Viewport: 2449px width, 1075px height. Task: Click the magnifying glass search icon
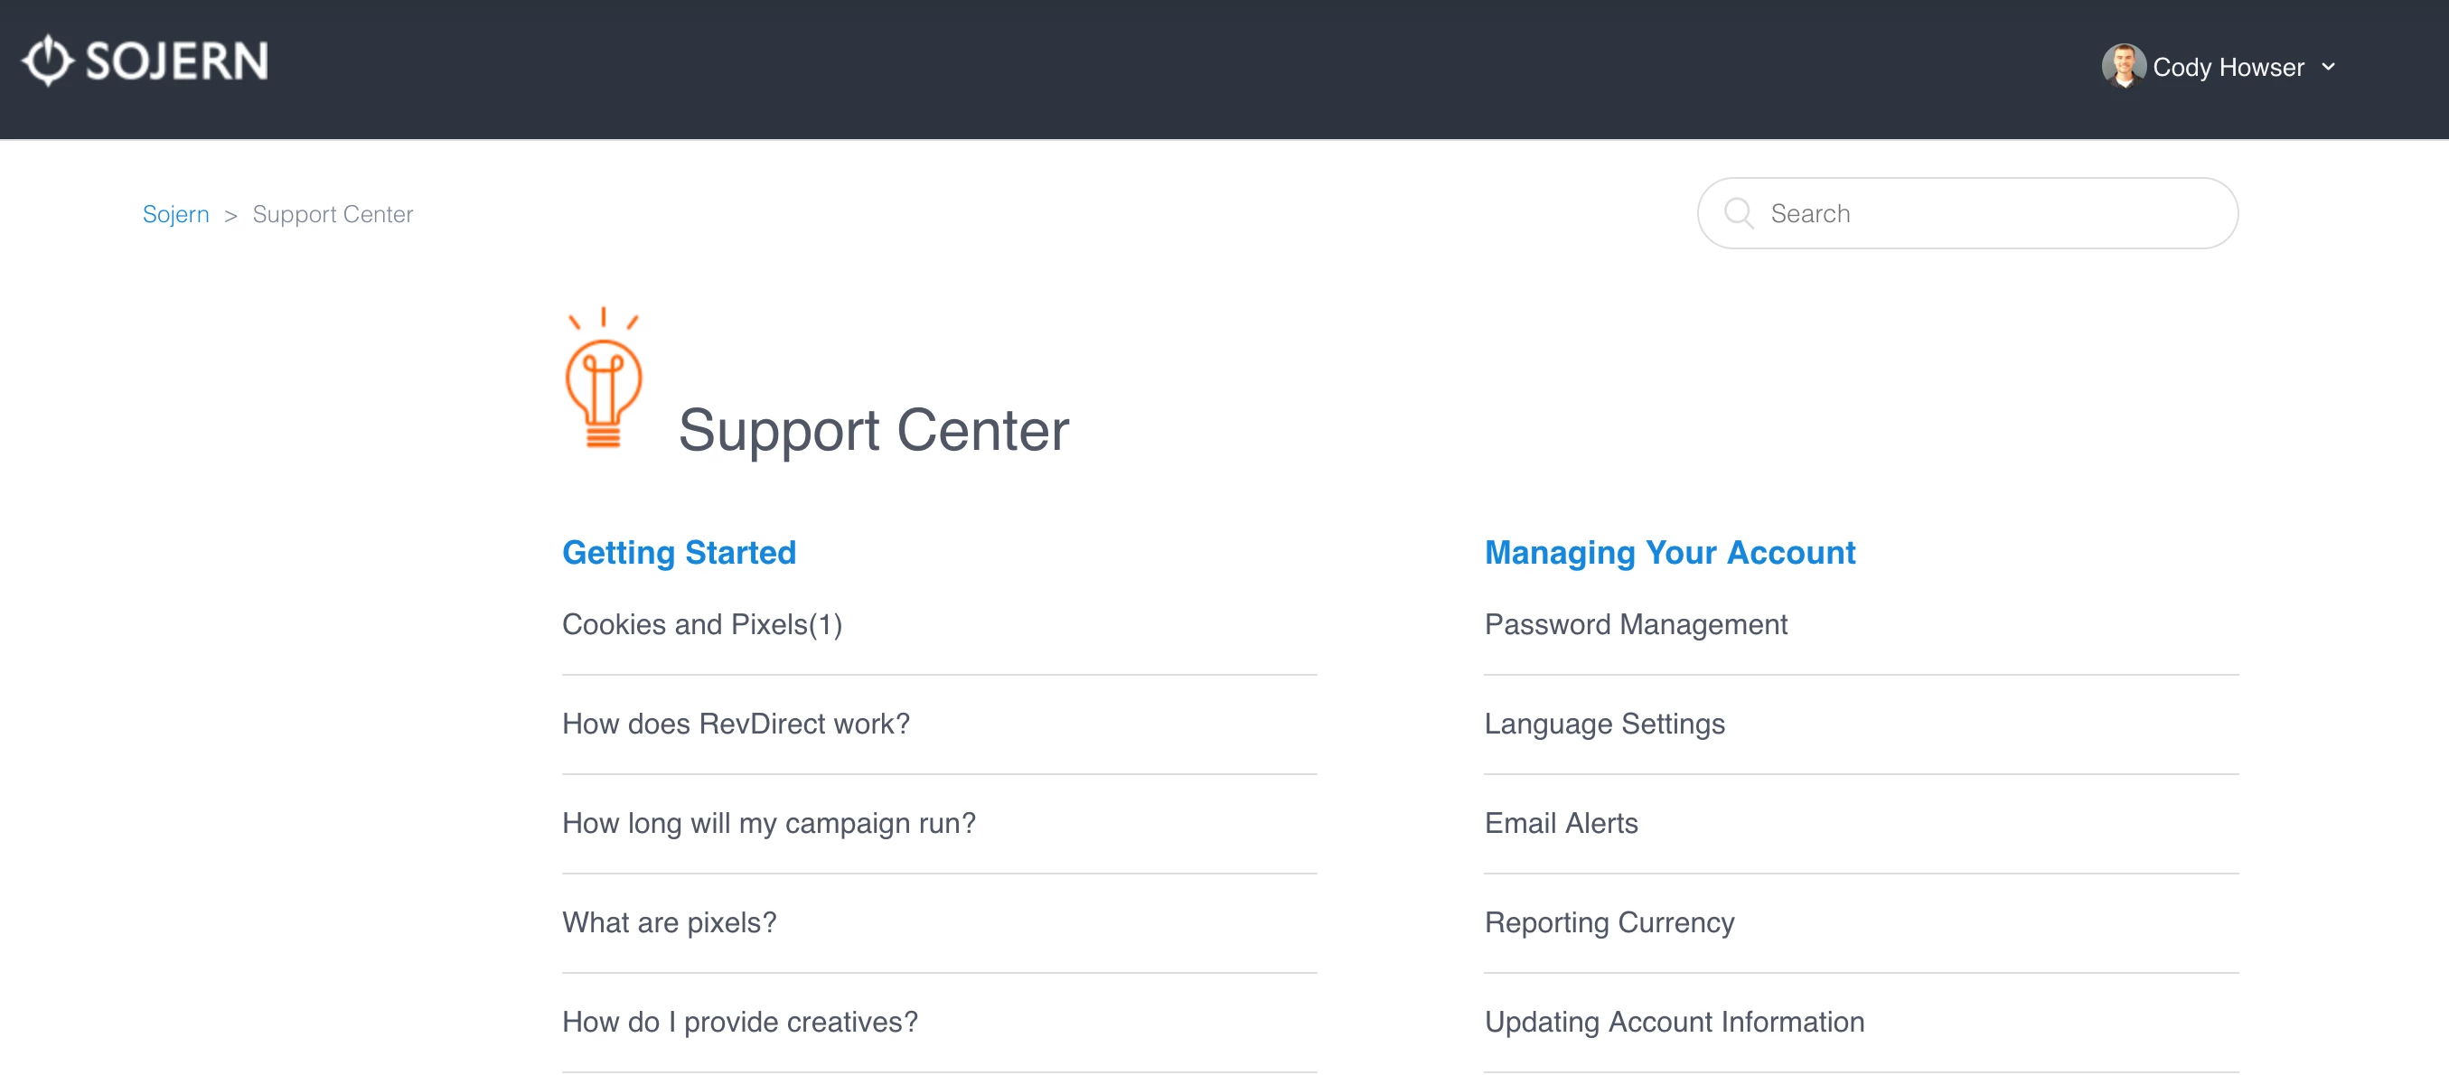[x=1738, y=213]
